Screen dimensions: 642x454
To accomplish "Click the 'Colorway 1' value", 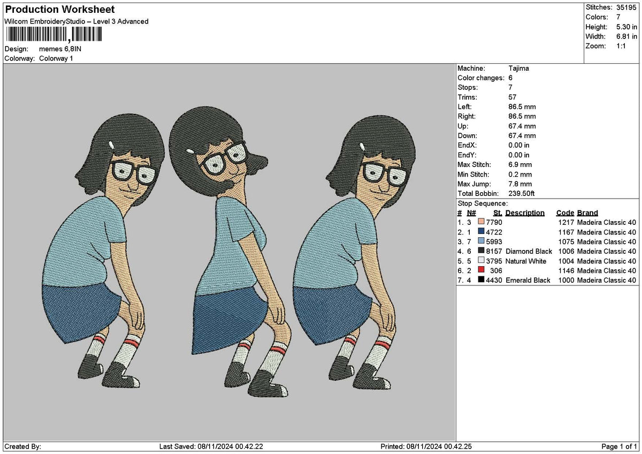I will tap(56, 58).
